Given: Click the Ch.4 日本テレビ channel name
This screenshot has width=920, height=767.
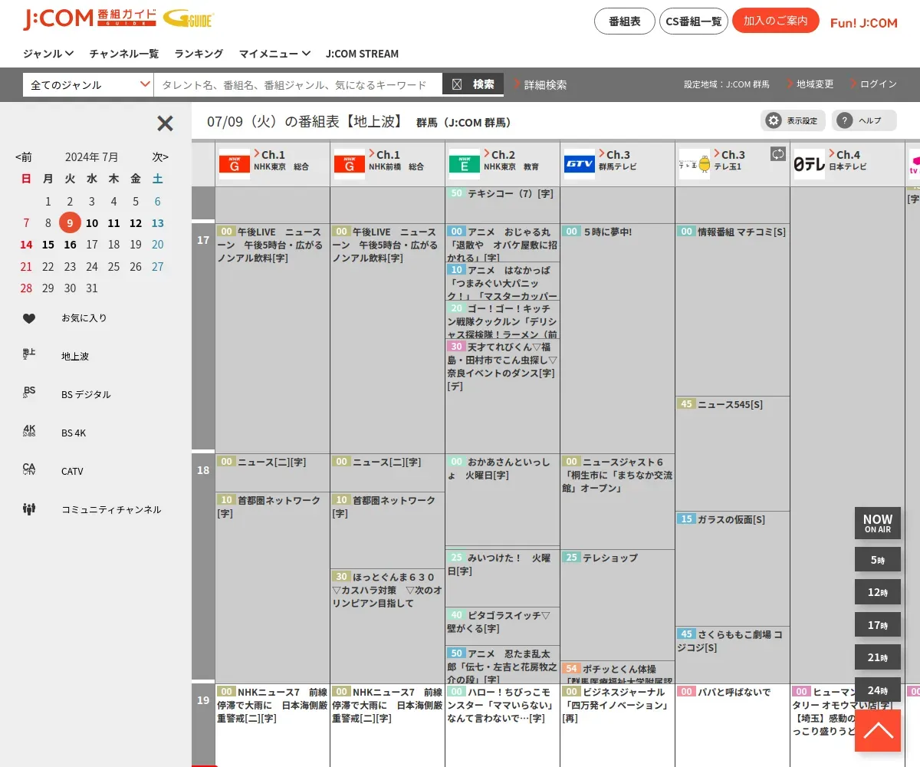Looking at the screenshot, I should point(849,166).
